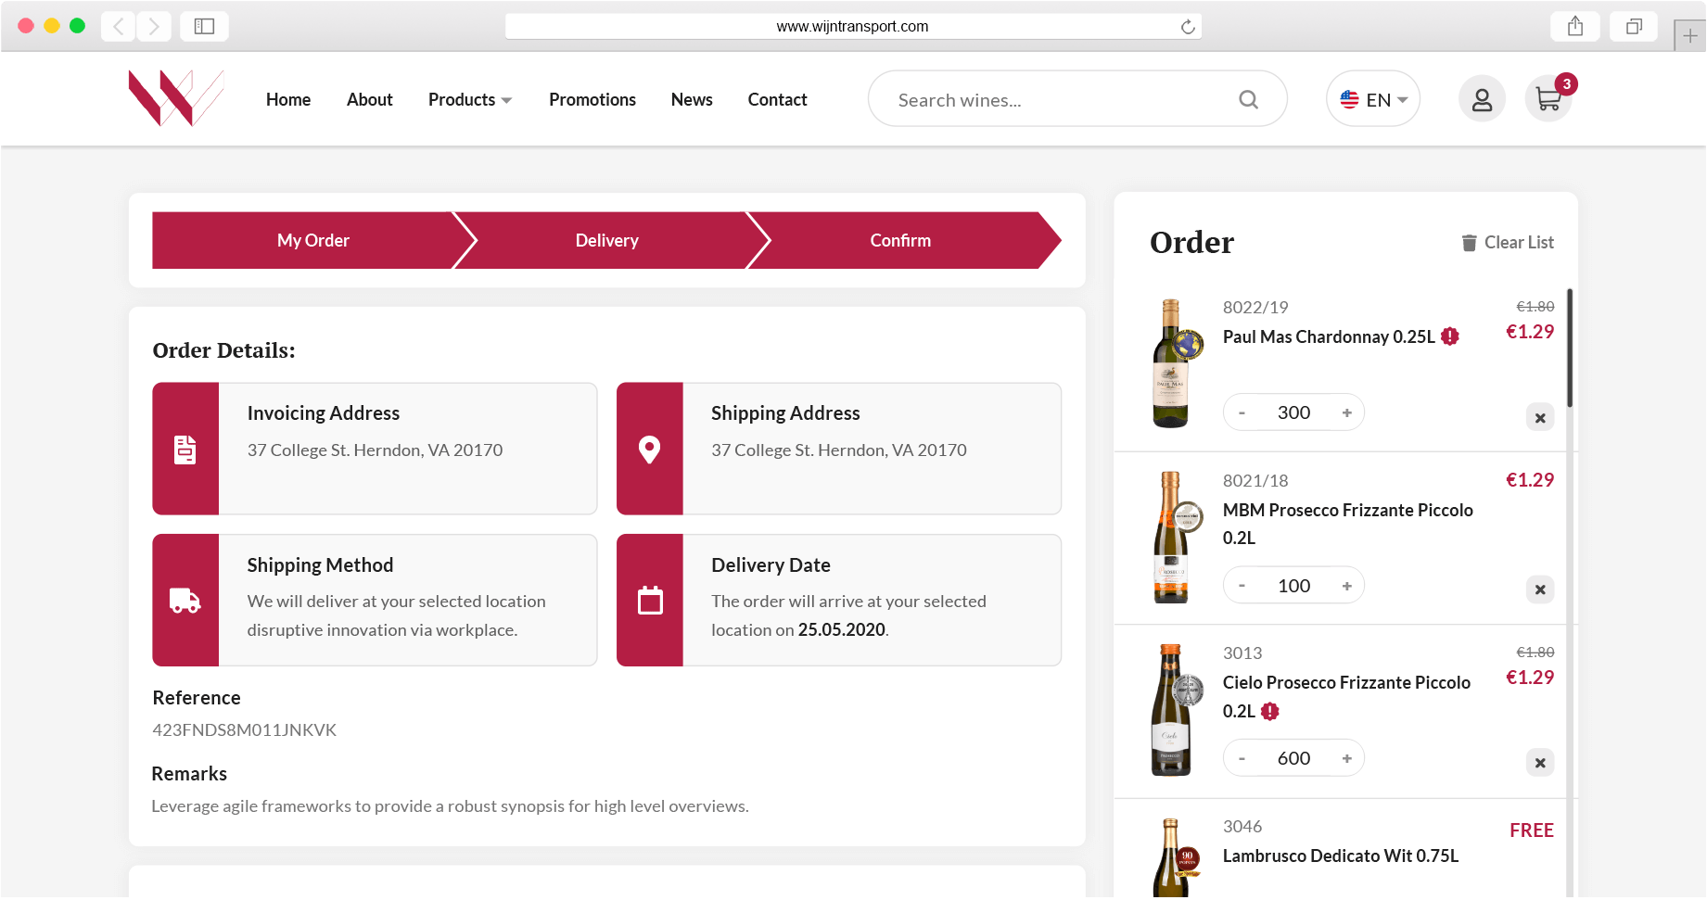Click the browser share icon
Image resolution: width=1707 pixels, height=900 pixels.
[1575, 26]
